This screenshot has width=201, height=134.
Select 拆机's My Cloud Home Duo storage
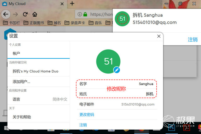click(x=39, y=71)
